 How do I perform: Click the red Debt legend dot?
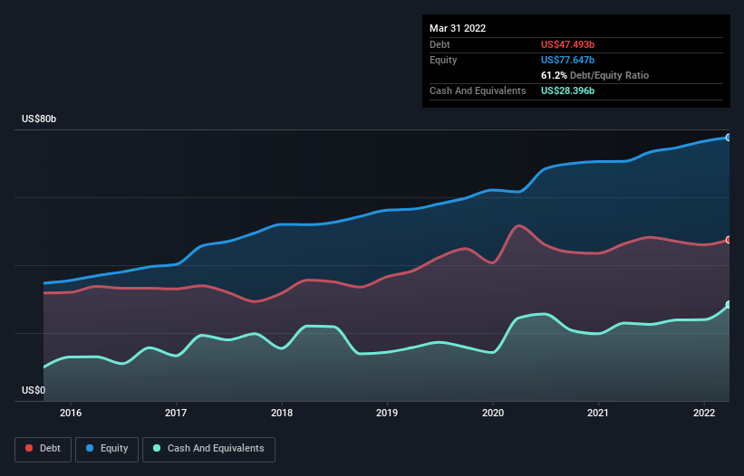[29, 448]
